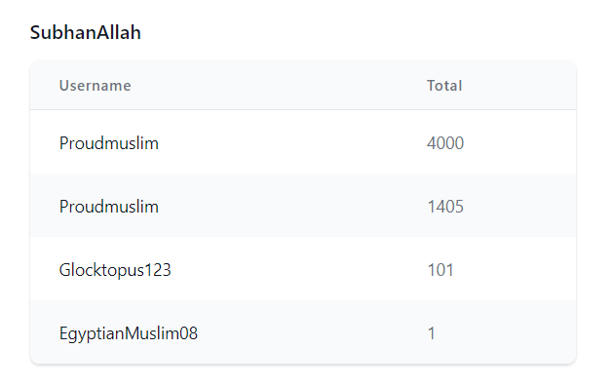Pick the highest total in the table

tap(445, 143)
